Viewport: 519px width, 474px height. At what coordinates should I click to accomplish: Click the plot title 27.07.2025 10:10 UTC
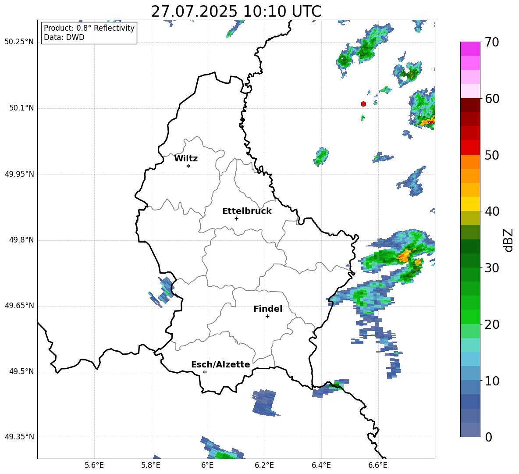pos(236,11)
